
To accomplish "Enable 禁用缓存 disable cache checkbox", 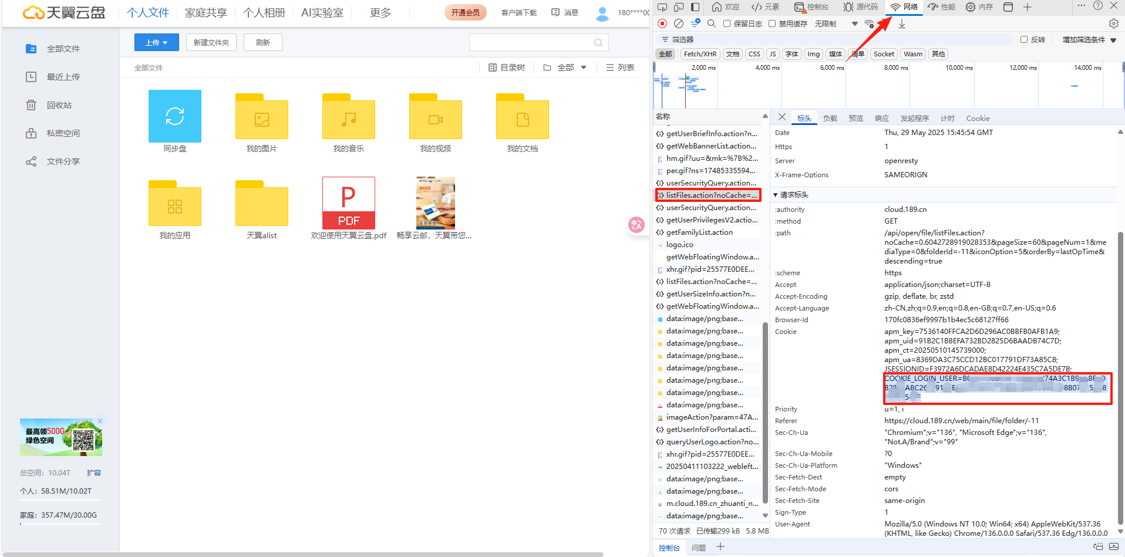I will click(x=772, y=24).
